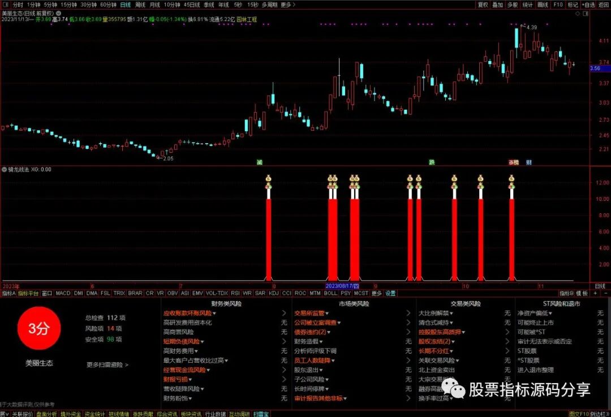Click the 返回 back button

point(604,5)
